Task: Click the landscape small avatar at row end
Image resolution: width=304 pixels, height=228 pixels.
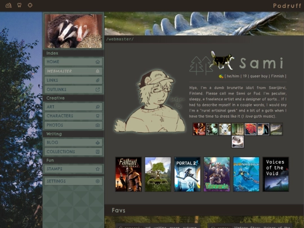Action: (276, 129)
